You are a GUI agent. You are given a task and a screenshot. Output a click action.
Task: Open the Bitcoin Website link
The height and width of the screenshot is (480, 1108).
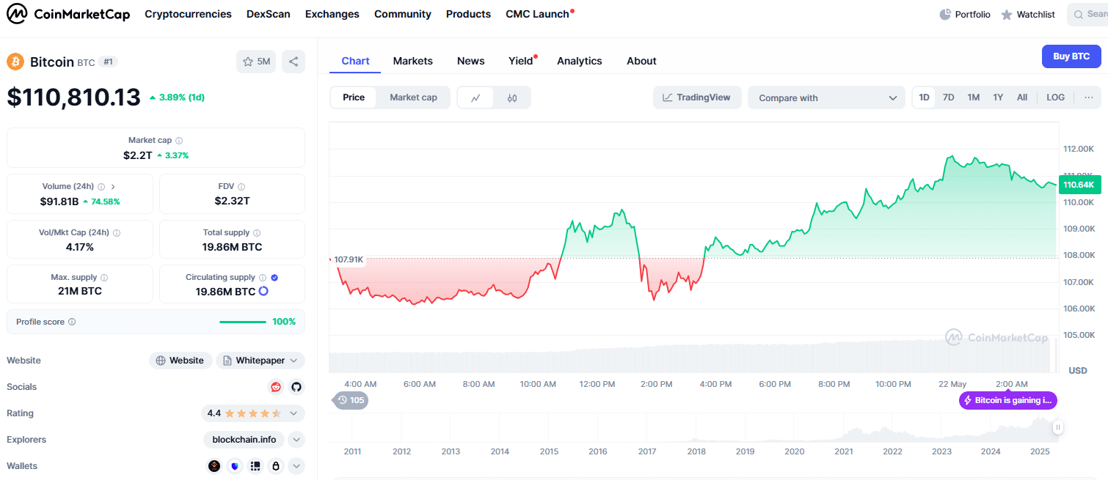point(181,361)
